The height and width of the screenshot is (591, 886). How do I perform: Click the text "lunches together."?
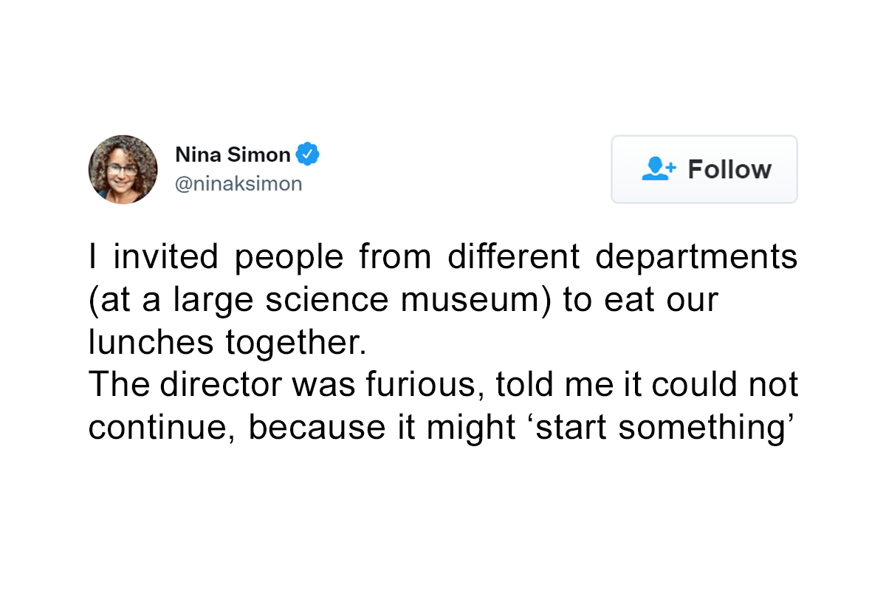227,344
